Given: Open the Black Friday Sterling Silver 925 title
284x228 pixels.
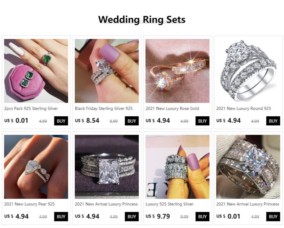Looking at the screenshot, I should coord(104,109).
